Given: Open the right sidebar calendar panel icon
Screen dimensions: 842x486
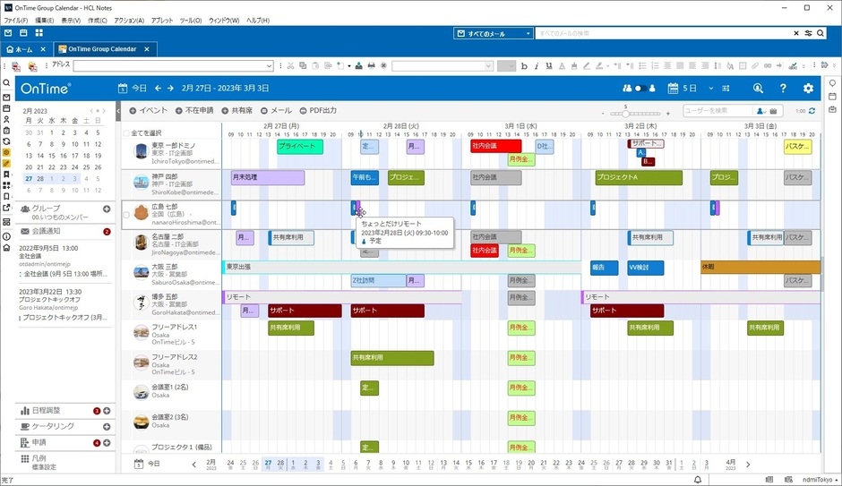Looking at the screenshot, I should coord(832,97).
